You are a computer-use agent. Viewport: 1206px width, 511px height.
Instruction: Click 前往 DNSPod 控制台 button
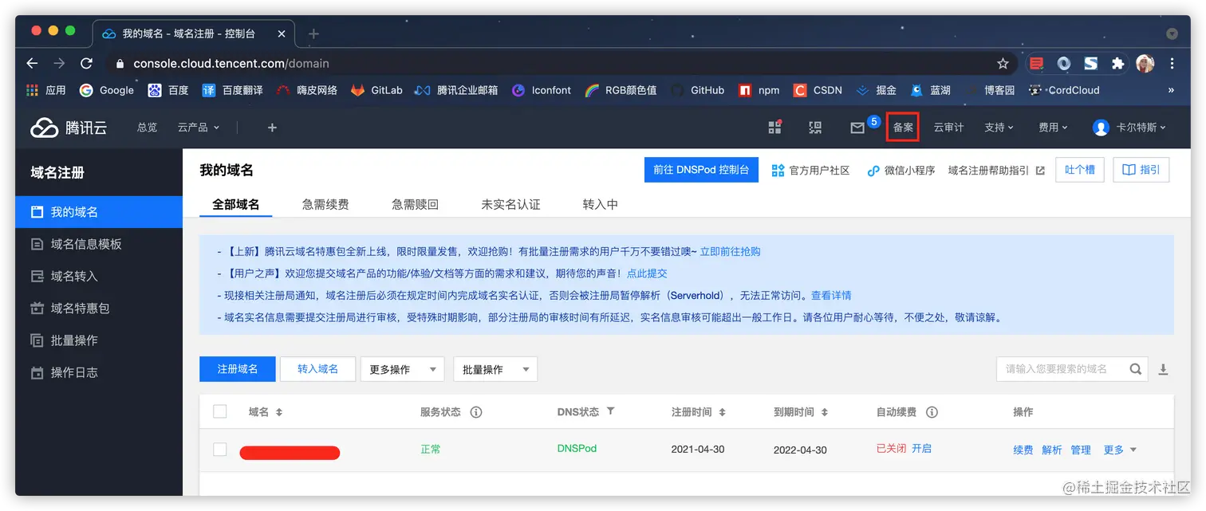tap(700, 170)
